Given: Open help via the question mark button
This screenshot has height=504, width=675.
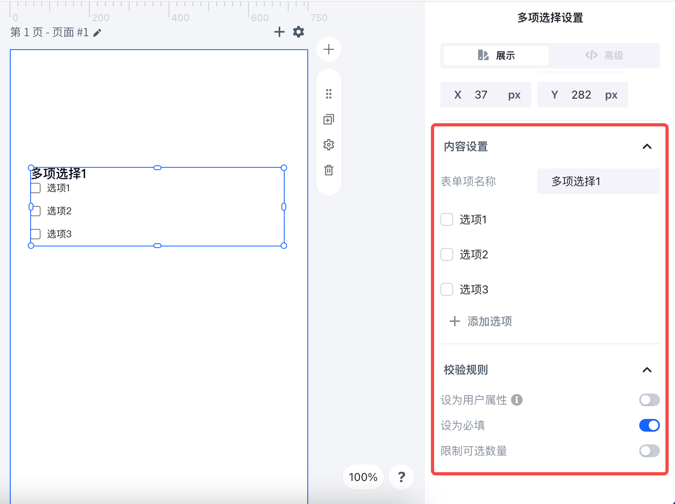Looking at the screenshot, I should 402,477.
